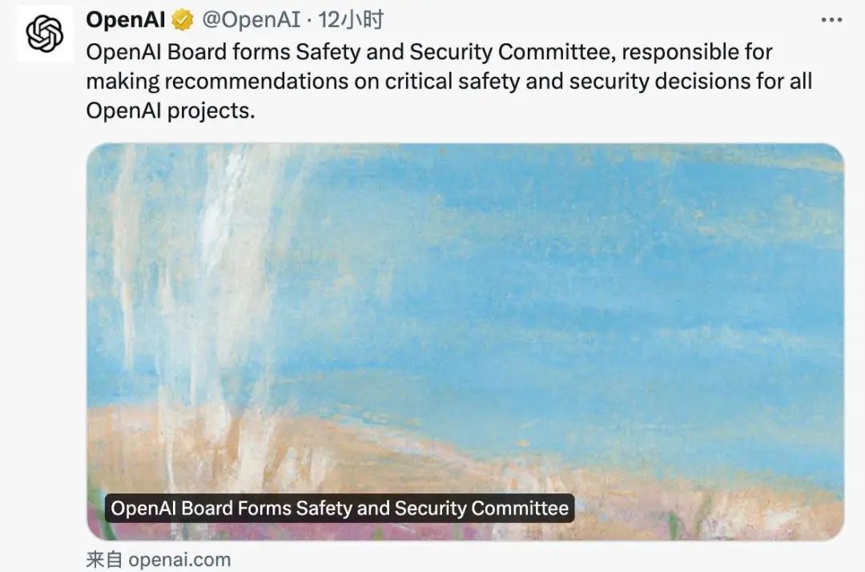This screenshot has height=572, width=865.
Task: Open the OpenAI knot logo avatar
Action: [45, 33]
